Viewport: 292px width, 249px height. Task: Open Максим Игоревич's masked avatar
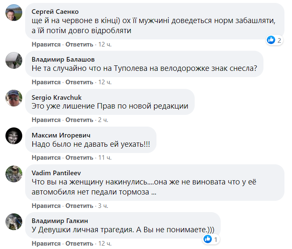[13, 137]
